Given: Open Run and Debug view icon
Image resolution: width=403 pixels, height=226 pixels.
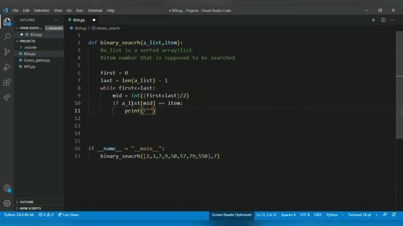Looking at the screenshot, I should (7, 67).
